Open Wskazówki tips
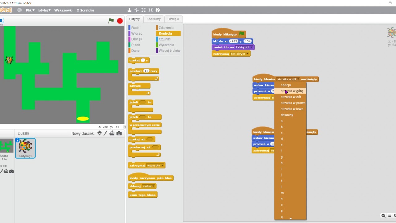Viewport: 396px width, 223px height. pyautogui.click(x=63, y=10)
